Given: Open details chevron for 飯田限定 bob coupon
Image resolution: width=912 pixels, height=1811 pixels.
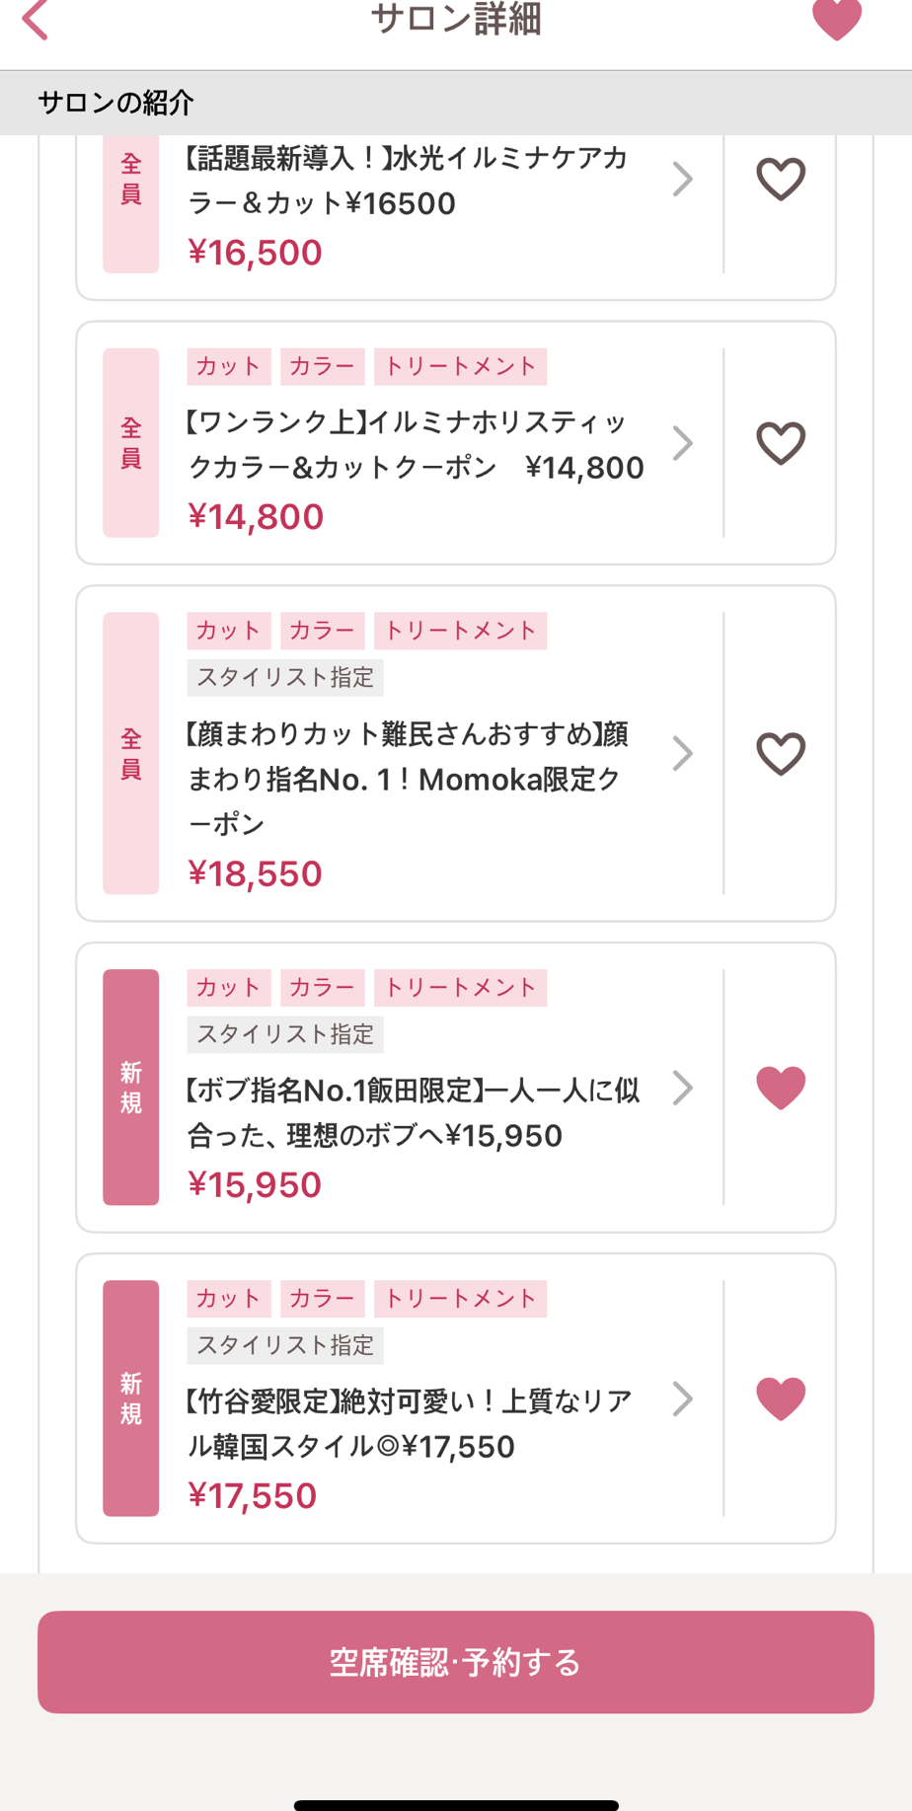Looking at the screenshot, I should (x=682, y=1088).
